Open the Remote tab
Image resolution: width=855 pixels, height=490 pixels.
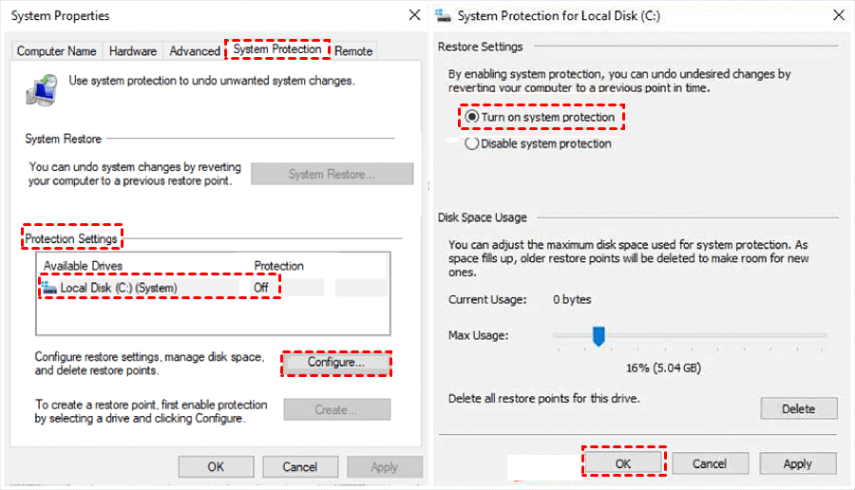[x=353, y=51]
